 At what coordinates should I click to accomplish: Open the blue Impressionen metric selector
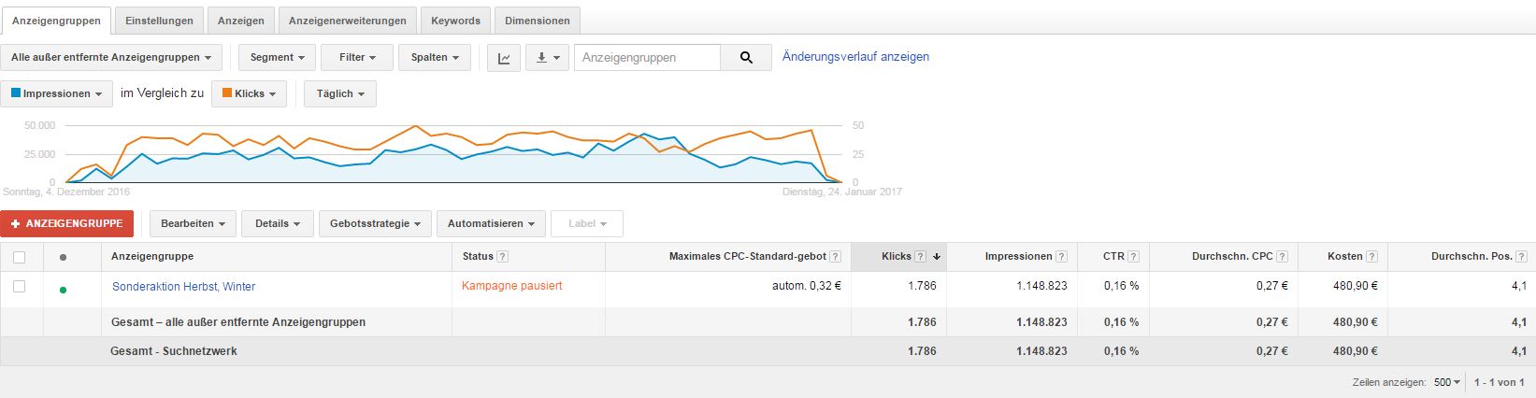click(x=57, y=94)
